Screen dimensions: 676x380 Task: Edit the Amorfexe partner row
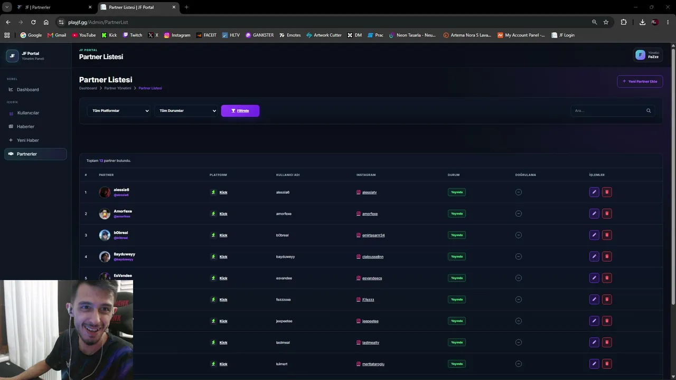[594, 214]
